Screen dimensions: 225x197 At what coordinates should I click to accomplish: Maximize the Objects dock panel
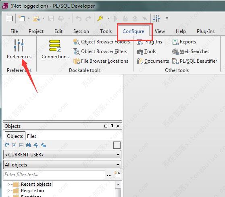(x=106, y=126)
